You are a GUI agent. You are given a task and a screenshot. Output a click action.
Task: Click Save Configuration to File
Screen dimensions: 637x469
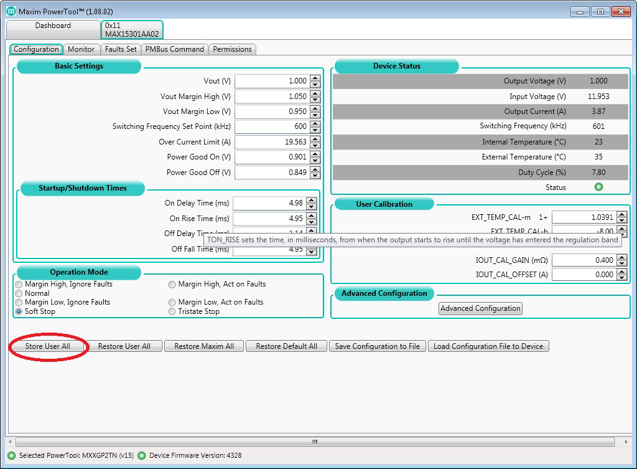click(378, 346)
